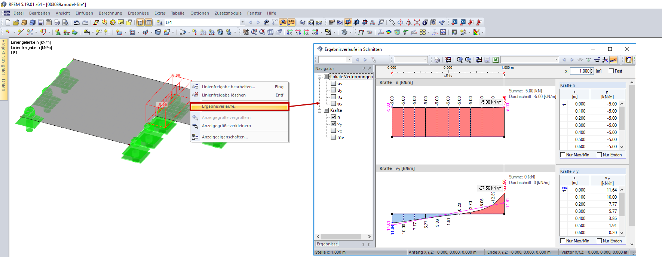Switch to the Ergebnisse tab in Navigator
This screenshot has height=257, width=662.
pyautogui.click(x=327, y=244)
